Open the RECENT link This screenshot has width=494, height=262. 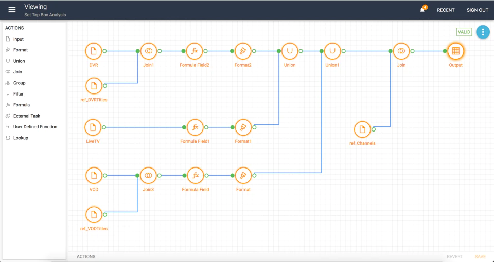click(x=446, y=10)
